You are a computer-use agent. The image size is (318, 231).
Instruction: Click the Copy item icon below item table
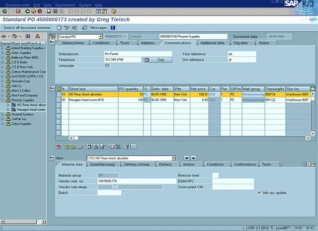(111, 147)
